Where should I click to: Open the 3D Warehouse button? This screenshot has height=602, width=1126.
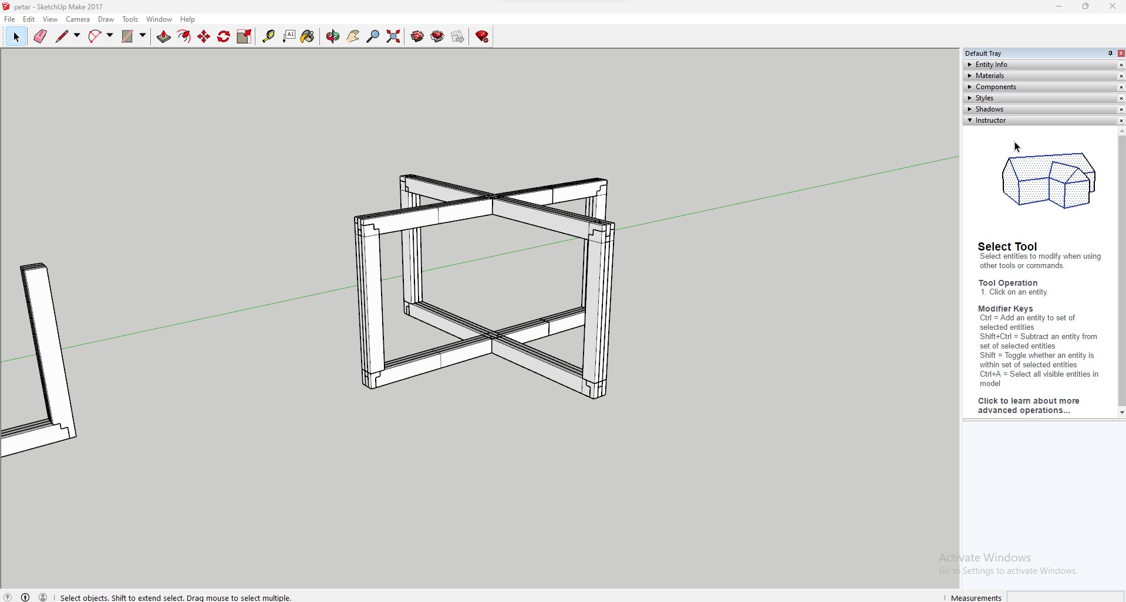pyautogui.click(x=418, y=37)
